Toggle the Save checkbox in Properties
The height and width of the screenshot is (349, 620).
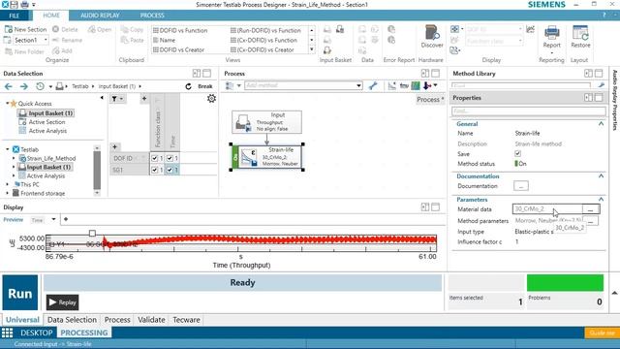[517, 153]
